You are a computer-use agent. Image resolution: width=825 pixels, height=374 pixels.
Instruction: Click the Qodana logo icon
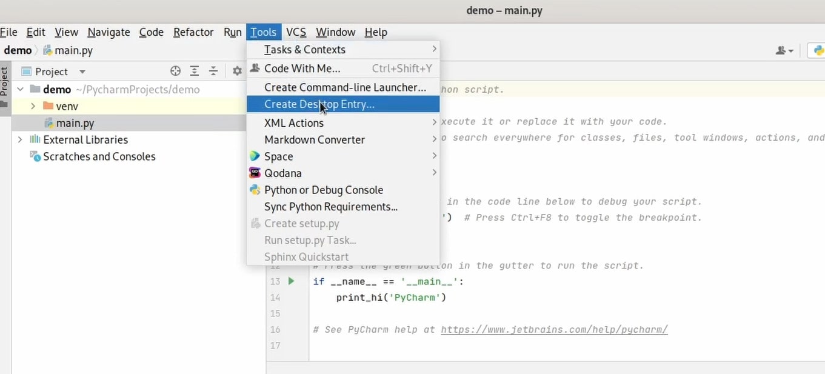point(255,173)
